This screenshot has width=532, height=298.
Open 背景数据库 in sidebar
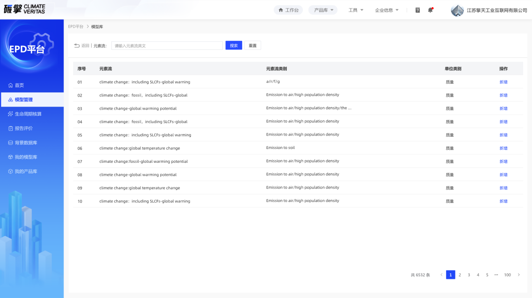[26, 143]
